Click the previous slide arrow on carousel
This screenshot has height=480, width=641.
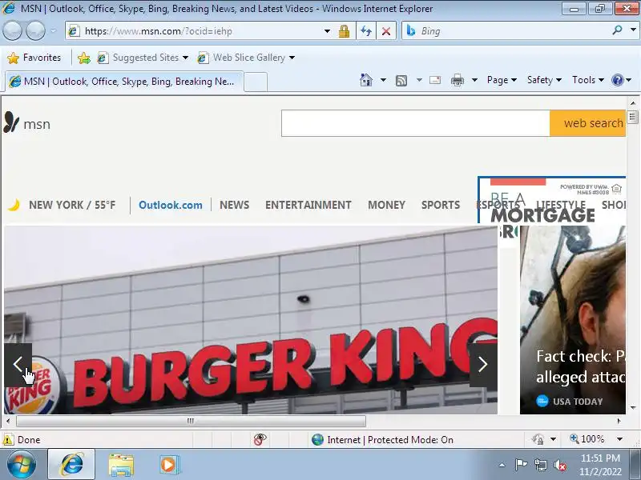click(x=18, y=365)
